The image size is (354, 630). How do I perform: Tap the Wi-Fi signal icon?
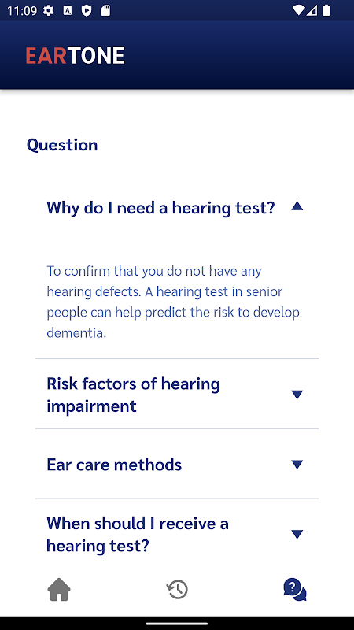(299, 10)
